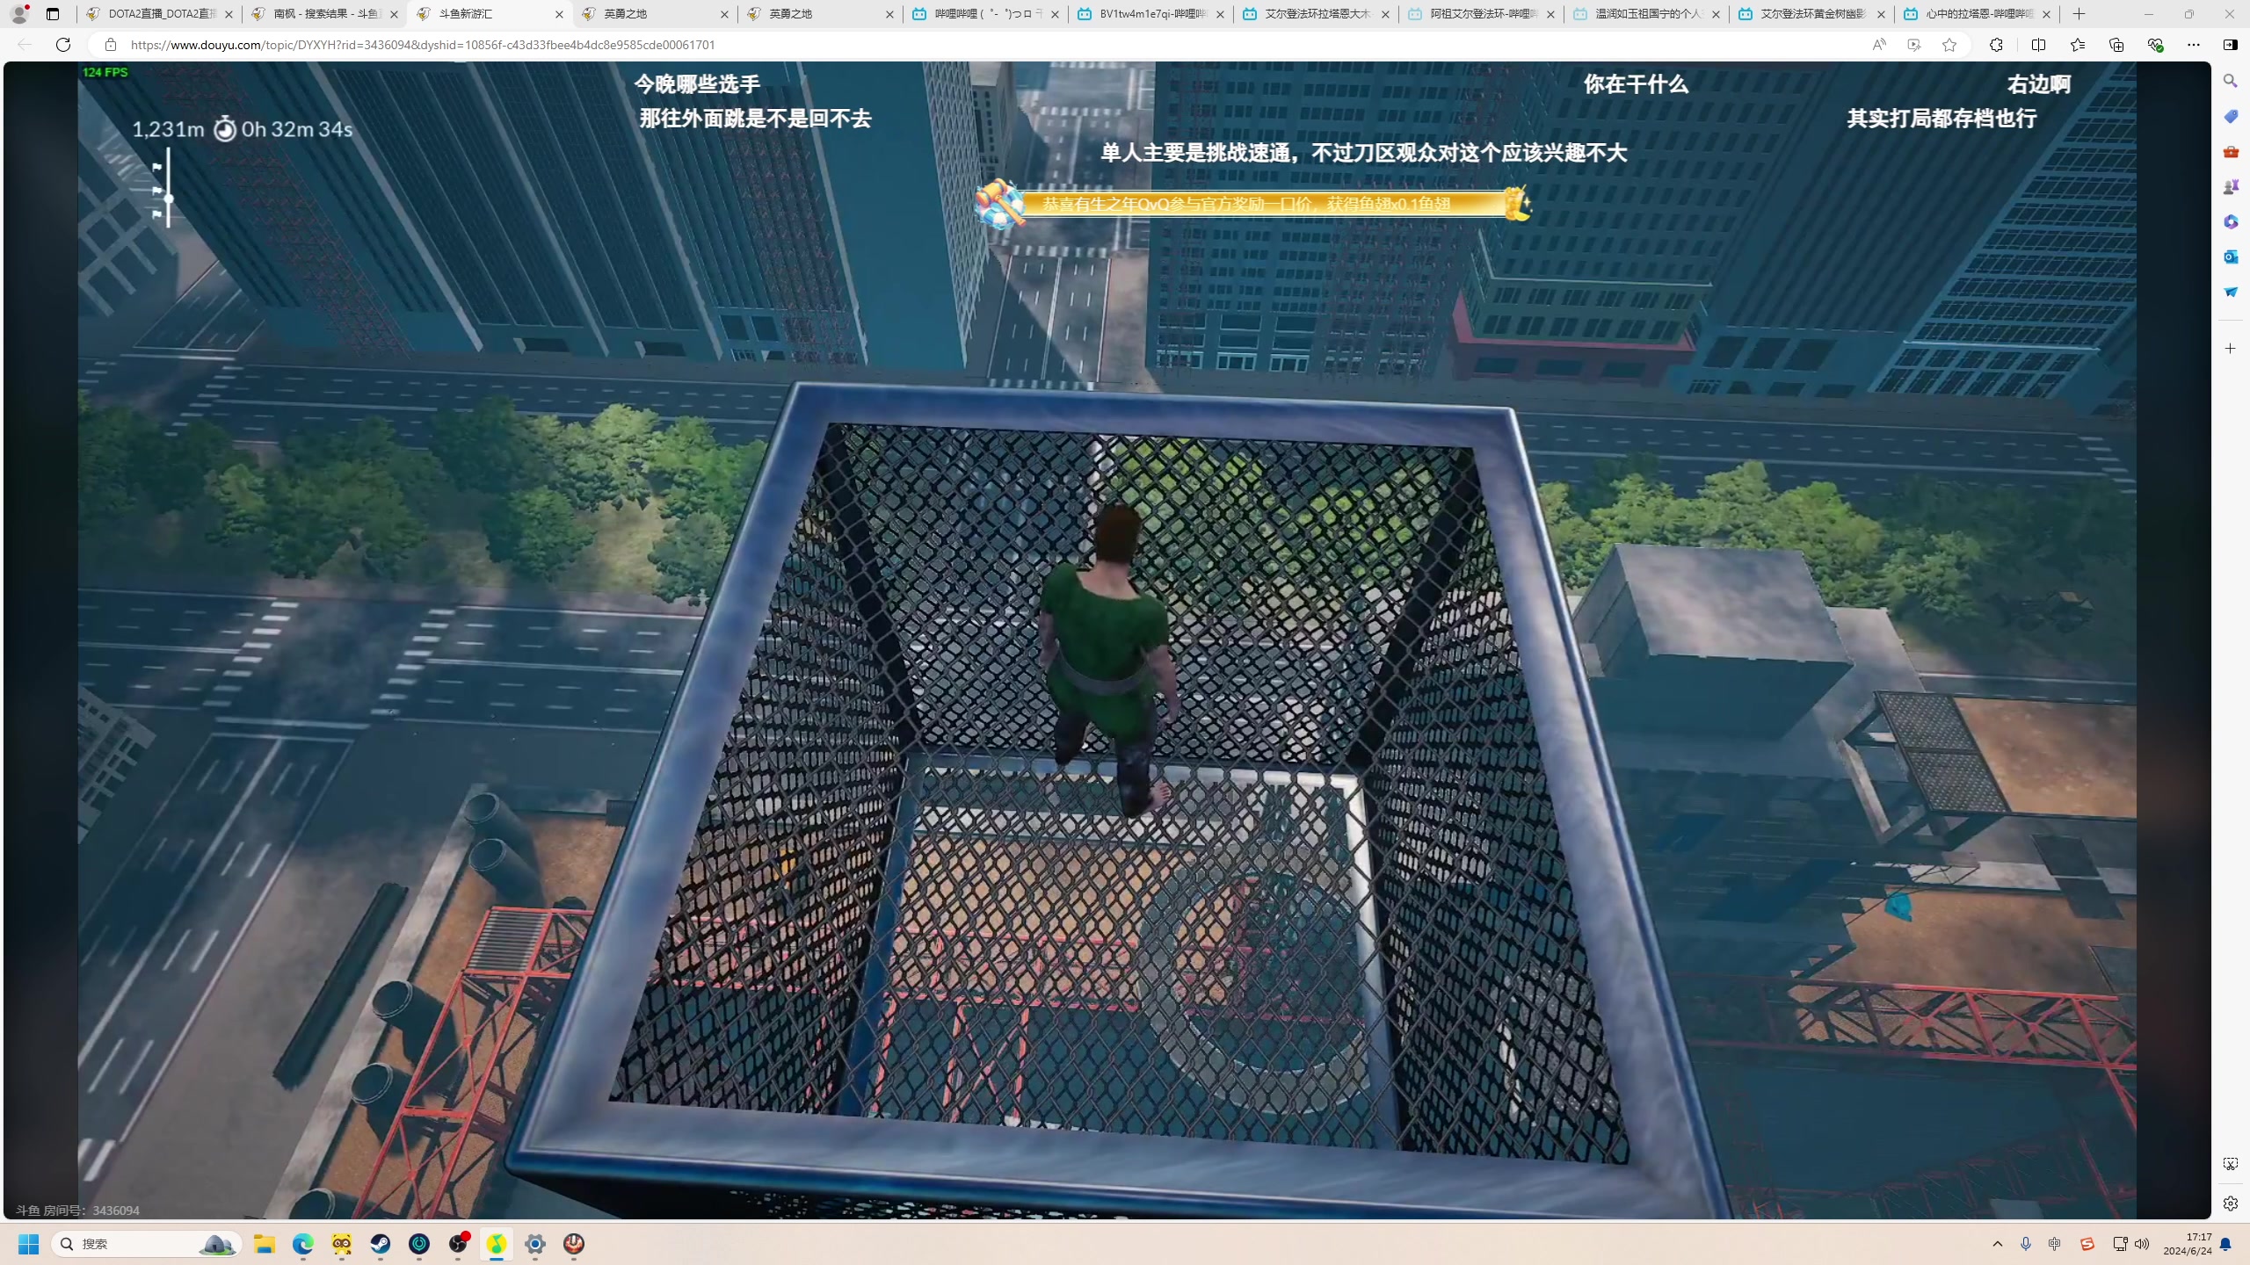Viewport: 2250px width, 1265px height.
Task: Open a new browser tab
Action: coord(2079,14)
